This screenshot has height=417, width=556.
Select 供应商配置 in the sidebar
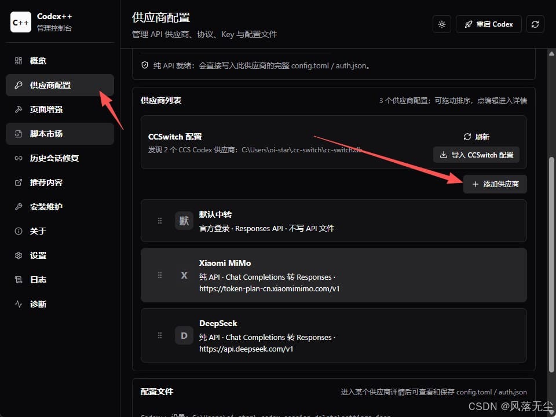60,85
